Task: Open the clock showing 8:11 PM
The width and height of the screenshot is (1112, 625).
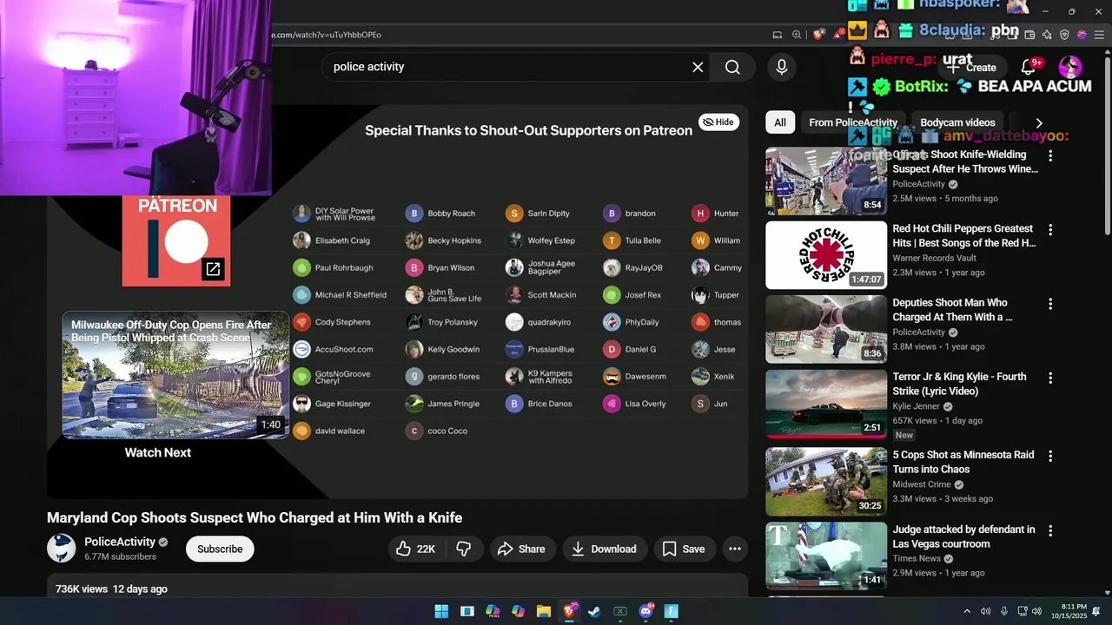Action: click(x=1069, y=611)
